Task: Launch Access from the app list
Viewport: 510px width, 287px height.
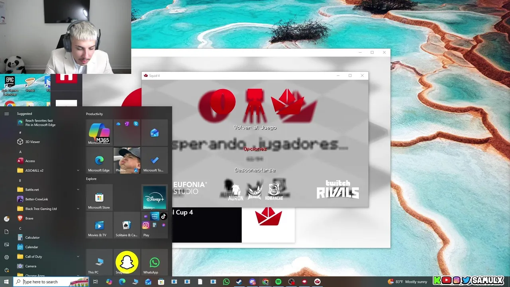Action: click(x=48, y=161)
